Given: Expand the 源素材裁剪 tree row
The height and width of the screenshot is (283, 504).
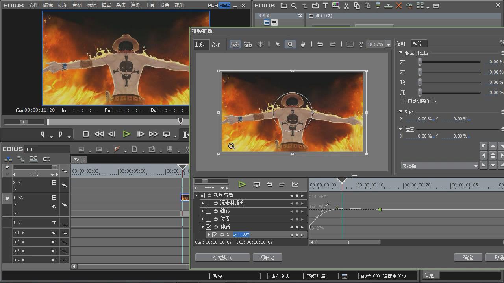Looking at the screenshot, I should [203, 203].
